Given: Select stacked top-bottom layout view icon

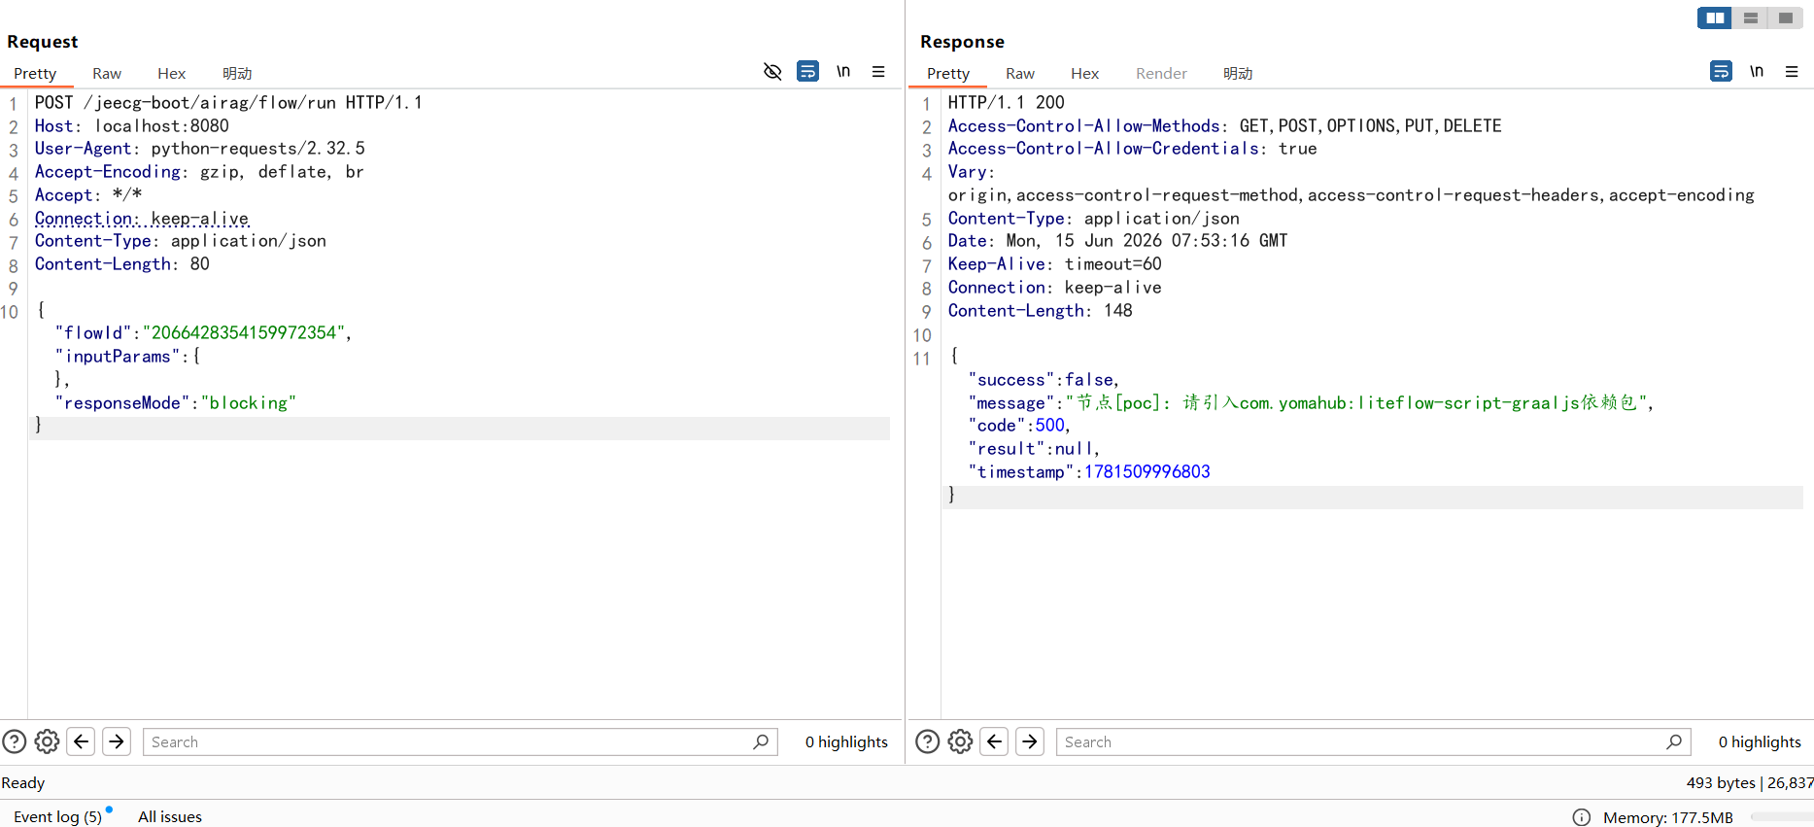Looking at the screenshot, I should coord(1750,17).
